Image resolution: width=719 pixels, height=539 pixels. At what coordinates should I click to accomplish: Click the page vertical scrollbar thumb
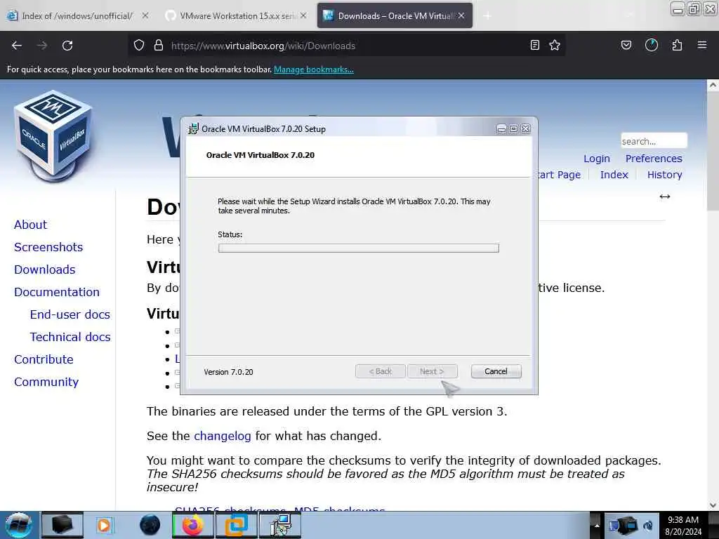pyautogui.click(x=713, y=152)
